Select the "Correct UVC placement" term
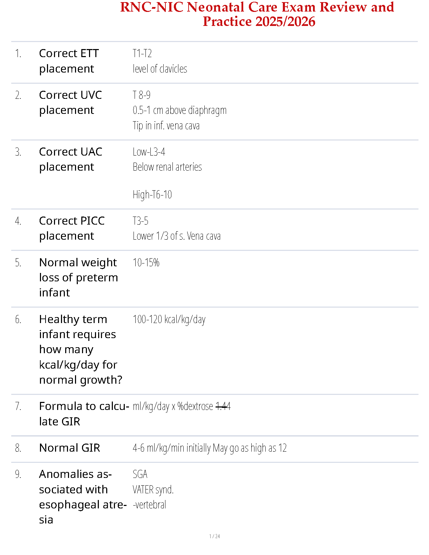The width and height of the screenshot is (429, 555). pos(70,102)
